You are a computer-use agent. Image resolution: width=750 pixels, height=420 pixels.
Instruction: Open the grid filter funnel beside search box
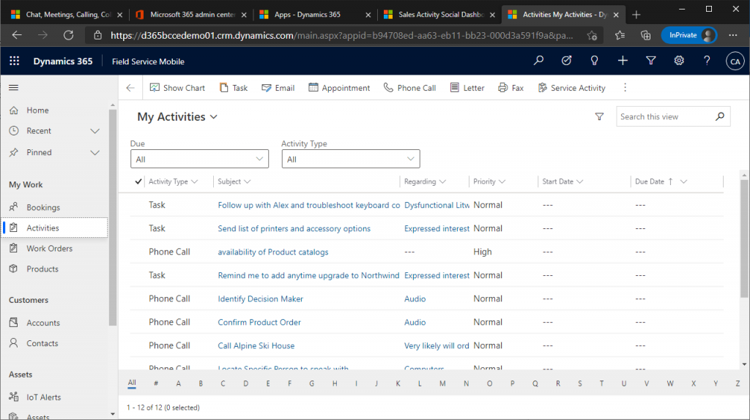[x=599, y=117]
